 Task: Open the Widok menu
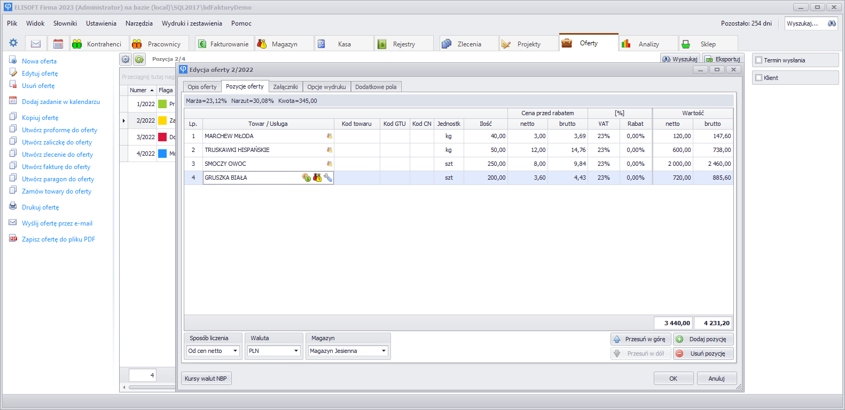35,23
